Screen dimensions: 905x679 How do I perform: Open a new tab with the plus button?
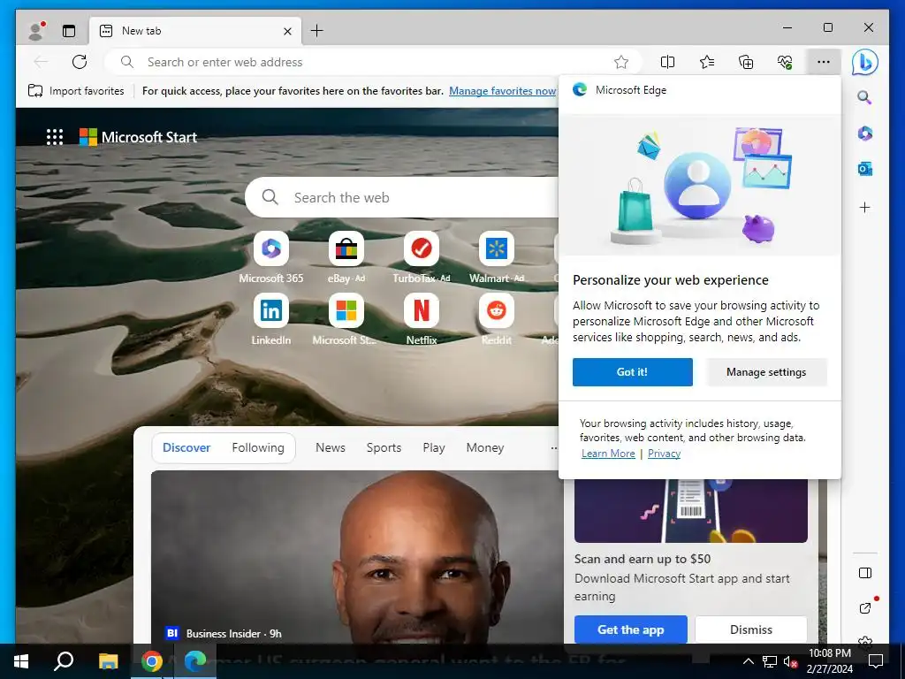coord(317,31)
